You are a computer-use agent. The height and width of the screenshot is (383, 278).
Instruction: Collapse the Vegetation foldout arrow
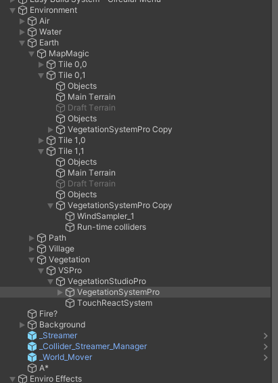click(32, 260)
